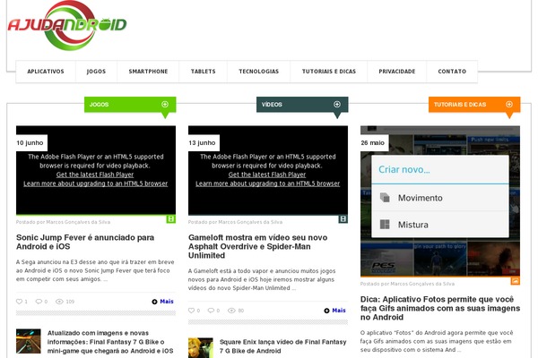
Task: Open the Jogos menu item
Action: pyautogui.click(x=96, y=72)
